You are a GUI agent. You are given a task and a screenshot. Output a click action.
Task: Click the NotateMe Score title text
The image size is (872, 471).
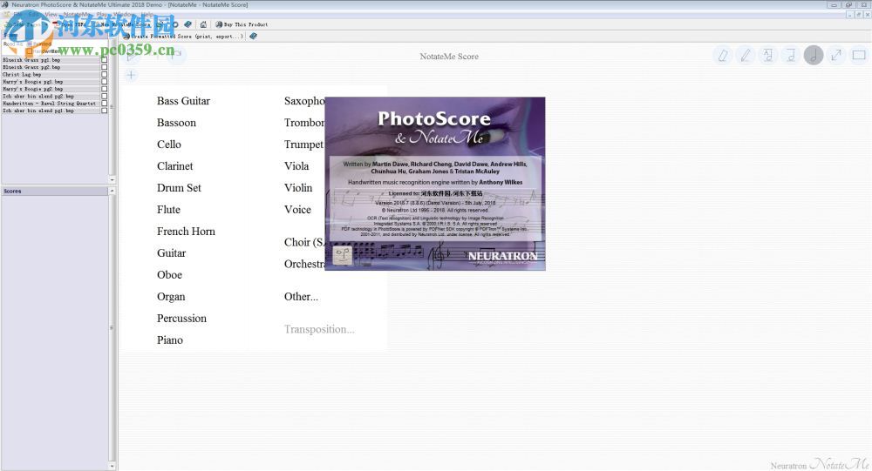pos(449,56)
